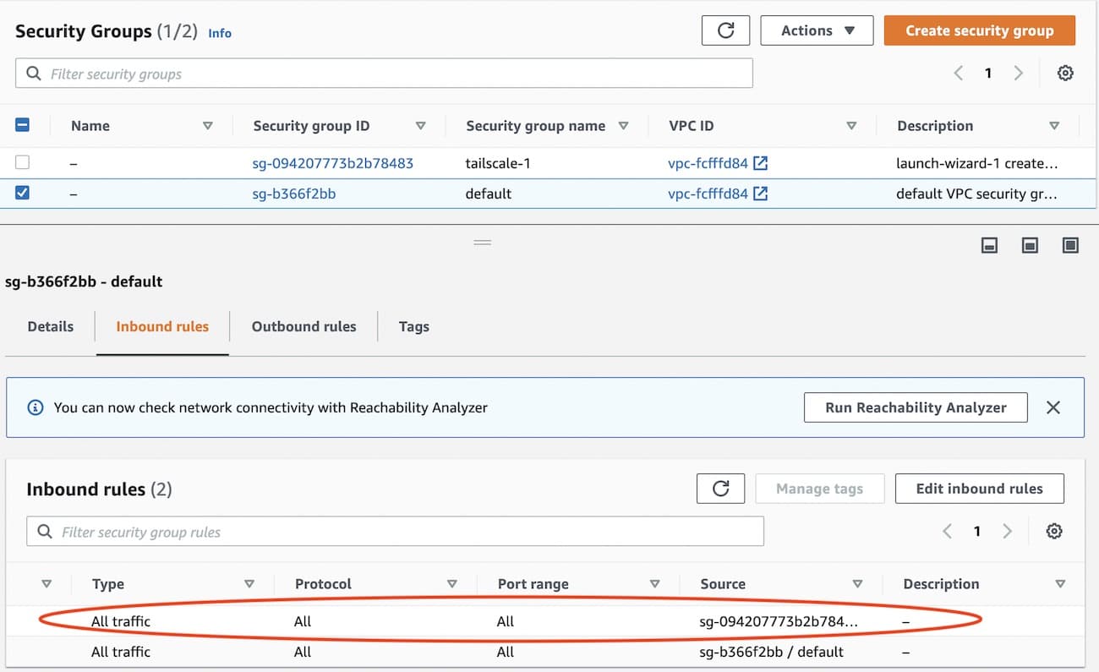This screenshot has width=1099, height=672.
Task: Open vpc-fcfffd84 in a new tab via external link icon
Action: (x=759, y=162)
